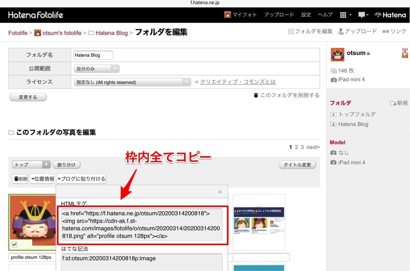Viewport: 410px width, 271px height.
Task: Open Hatena Blog folder in sidebar
Action: click(x=350, y=124)
